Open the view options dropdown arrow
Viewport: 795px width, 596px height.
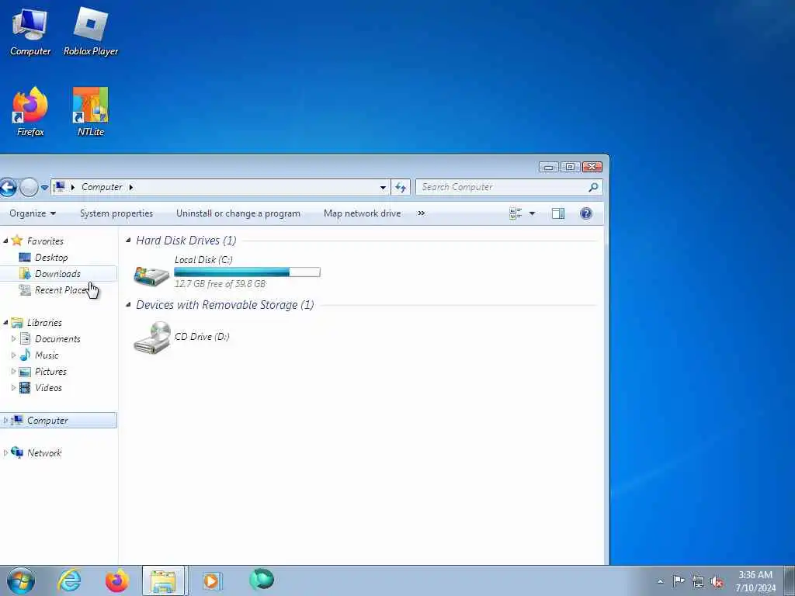click(532, 213)
